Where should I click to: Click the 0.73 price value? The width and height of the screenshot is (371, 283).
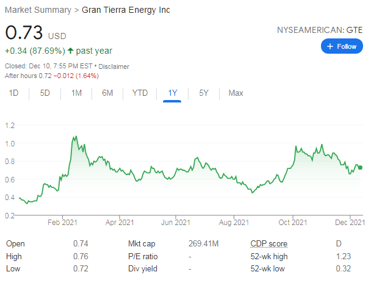click(24, 32)
